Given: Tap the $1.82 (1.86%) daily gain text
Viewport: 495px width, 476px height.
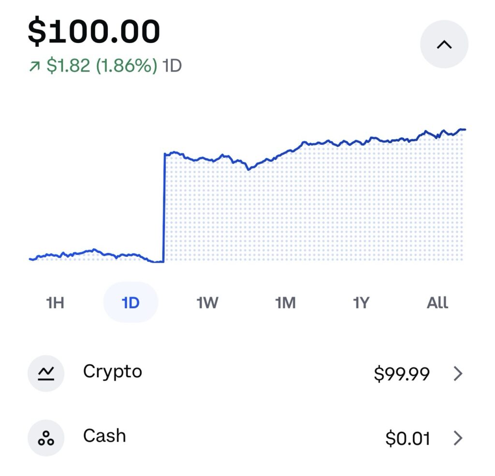Looking at the screenshot, I should tap(102, 66).
